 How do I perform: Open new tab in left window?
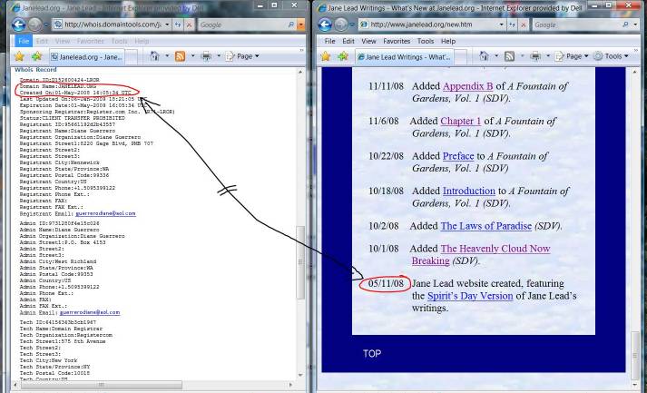point(131,57)
